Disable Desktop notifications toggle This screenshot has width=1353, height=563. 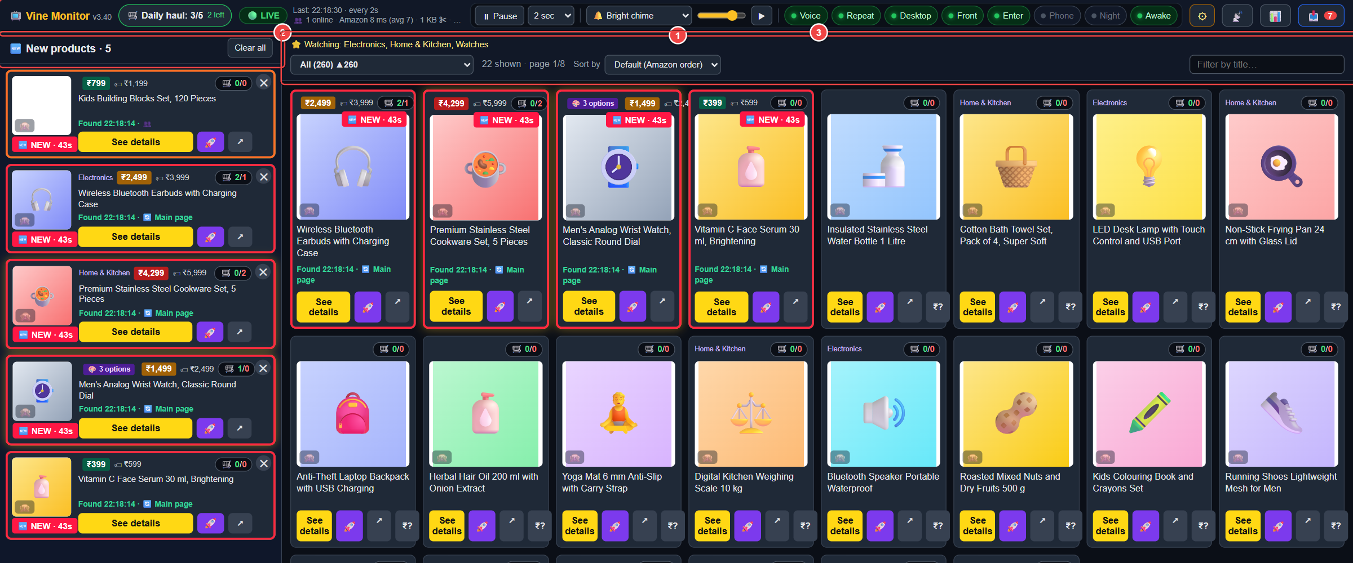(911, 16)
